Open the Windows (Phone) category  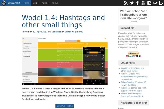tap(74, 32)
